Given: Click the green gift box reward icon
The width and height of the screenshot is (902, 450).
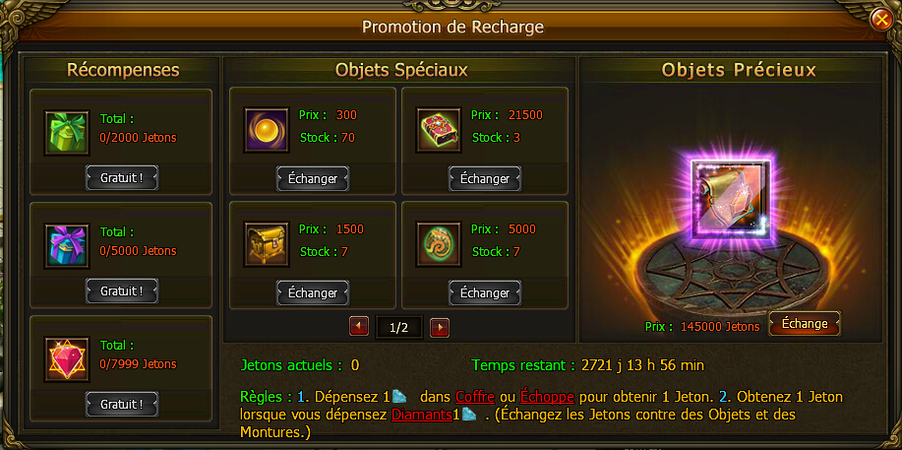Looking at the screenshot, I should point(67,133).
